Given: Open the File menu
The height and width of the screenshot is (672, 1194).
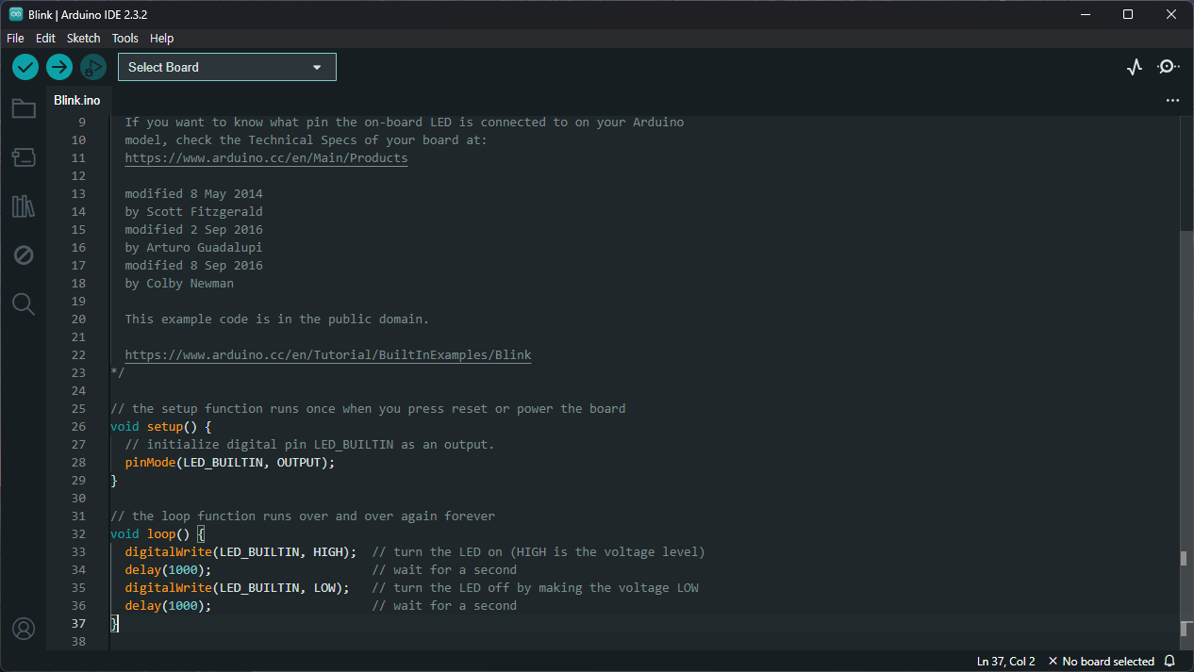Looking at the screenshot, I should tap(15, 39).
